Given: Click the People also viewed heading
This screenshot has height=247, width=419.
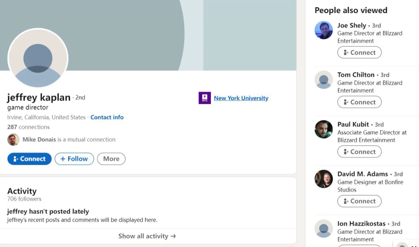Looking at the screenshot, I should click(x=351, y=10).
